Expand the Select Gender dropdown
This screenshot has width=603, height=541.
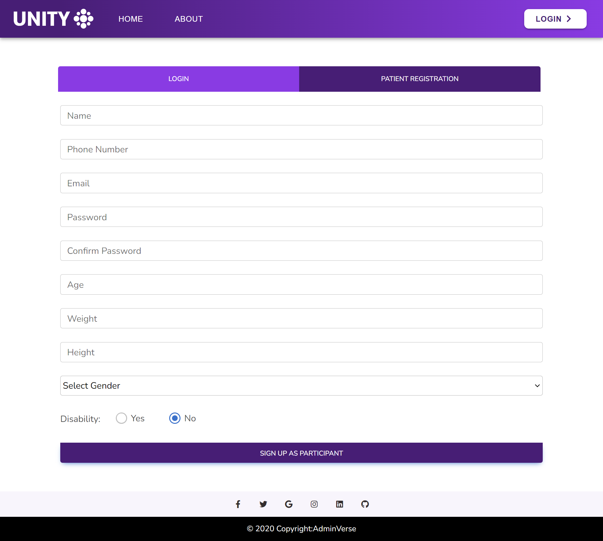(x=301, y=385)
